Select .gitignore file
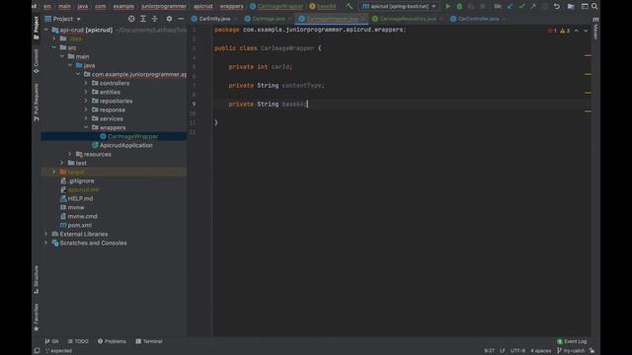This screenshot has width=632, height=355. pyautogui.click(x=81, y=180)
